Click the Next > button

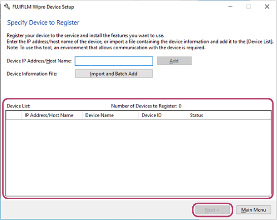212,210
